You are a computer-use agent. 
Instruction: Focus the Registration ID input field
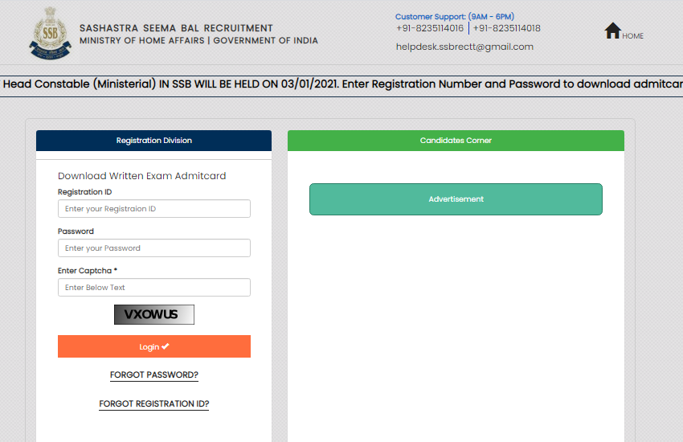[x=154, y=209]
